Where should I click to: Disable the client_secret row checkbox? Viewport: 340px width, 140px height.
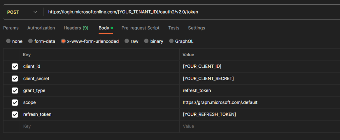(x=15, y=78)
